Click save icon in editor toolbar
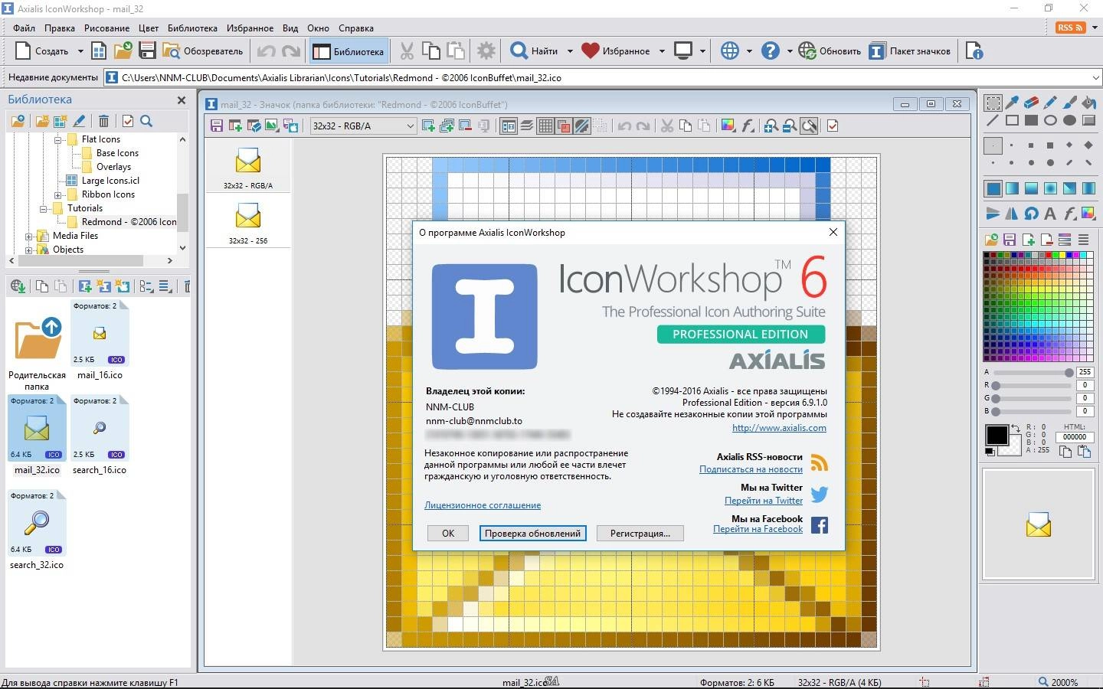Screen dimensions: 1103x689 click(217, 126)
